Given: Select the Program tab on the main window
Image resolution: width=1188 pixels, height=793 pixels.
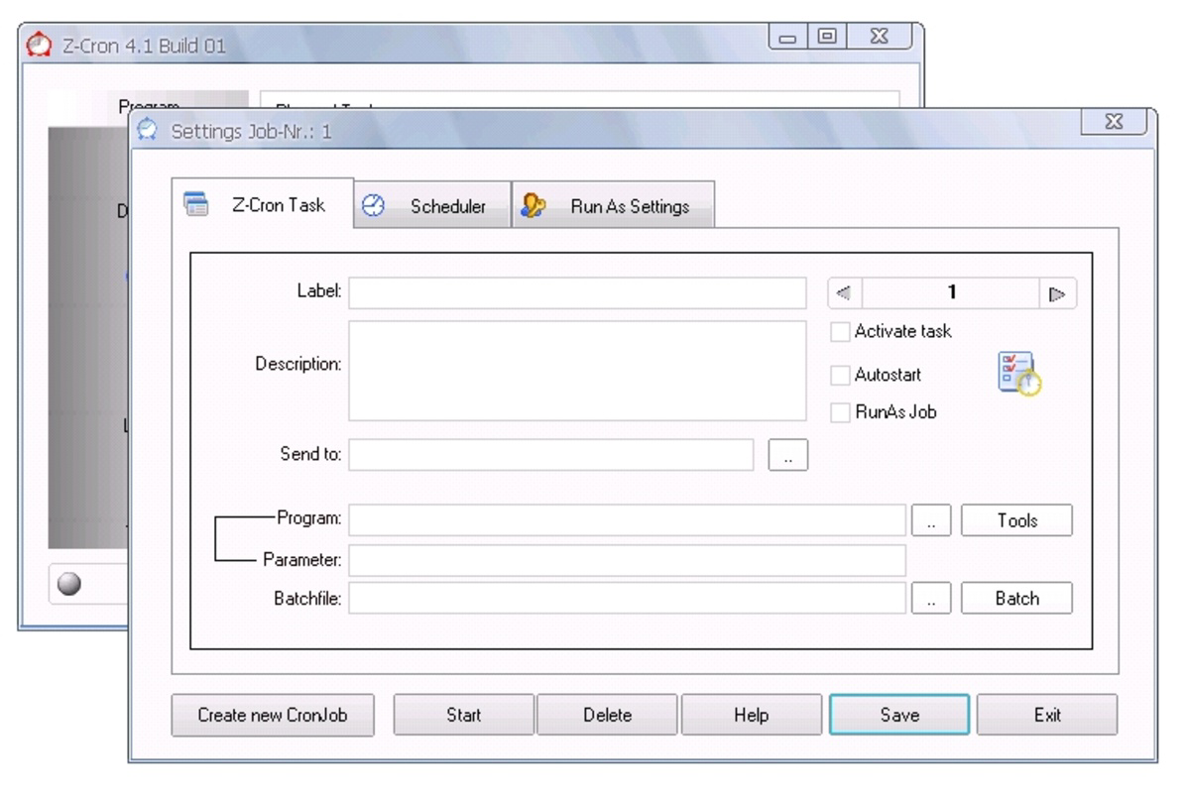Looking at the screenshot, I should (x=151, y=103).
